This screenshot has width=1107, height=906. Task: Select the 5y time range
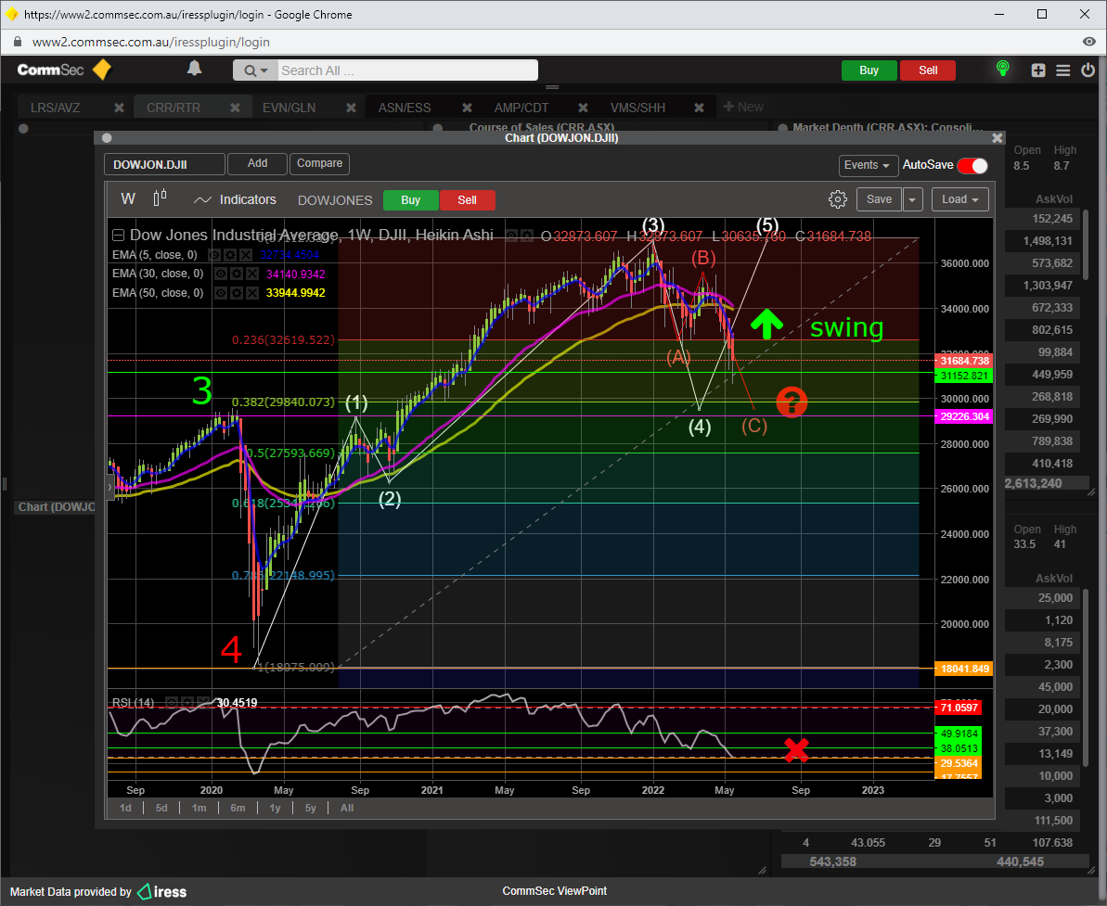click(311, 808)
